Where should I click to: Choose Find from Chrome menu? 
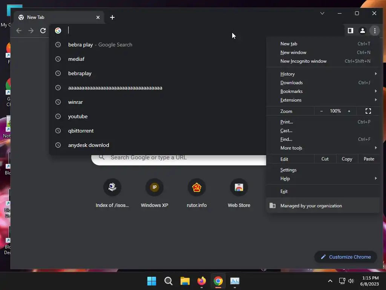click(323, 139)
